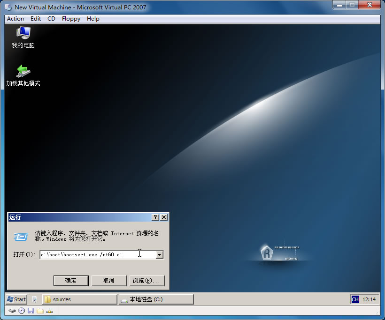Open the Edit menu
385x320 pixels.
35,19
